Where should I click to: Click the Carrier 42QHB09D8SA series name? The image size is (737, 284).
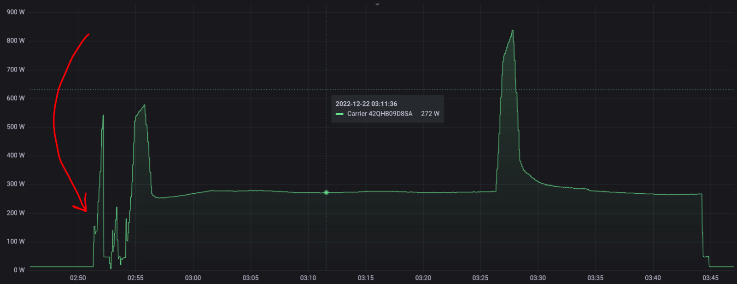[380, 114]
